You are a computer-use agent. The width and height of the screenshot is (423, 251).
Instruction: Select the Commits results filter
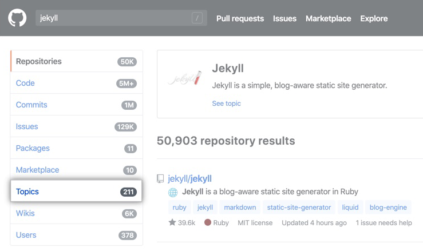77,105
